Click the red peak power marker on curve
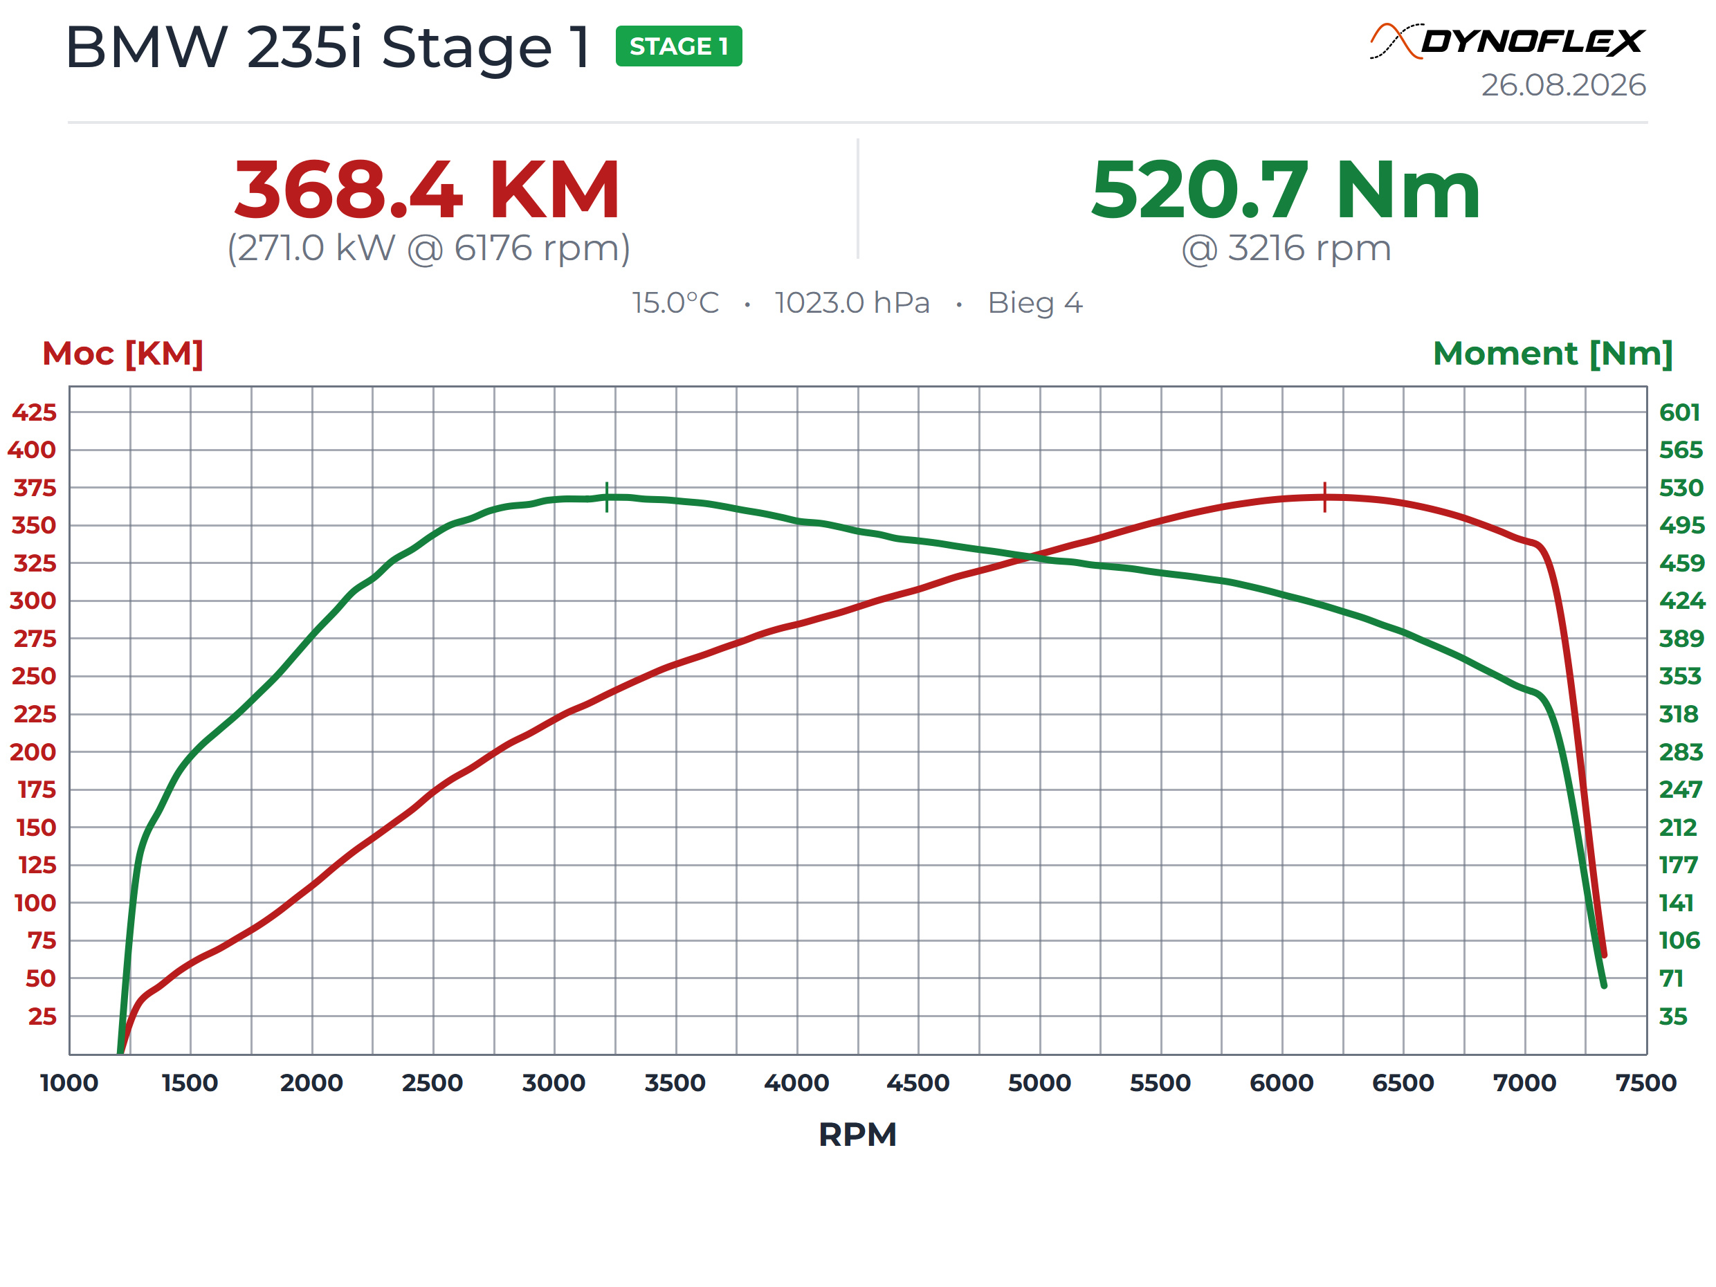This screenshot has width=1716, height=1287. (x=1325, y=498)
